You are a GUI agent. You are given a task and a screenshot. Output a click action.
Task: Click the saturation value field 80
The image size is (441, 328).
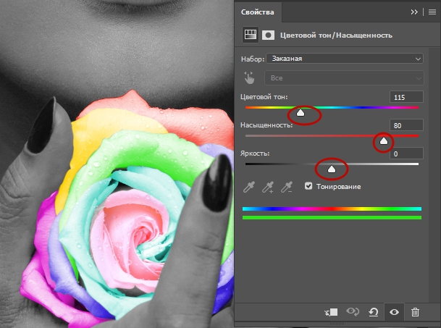(406, 125)
